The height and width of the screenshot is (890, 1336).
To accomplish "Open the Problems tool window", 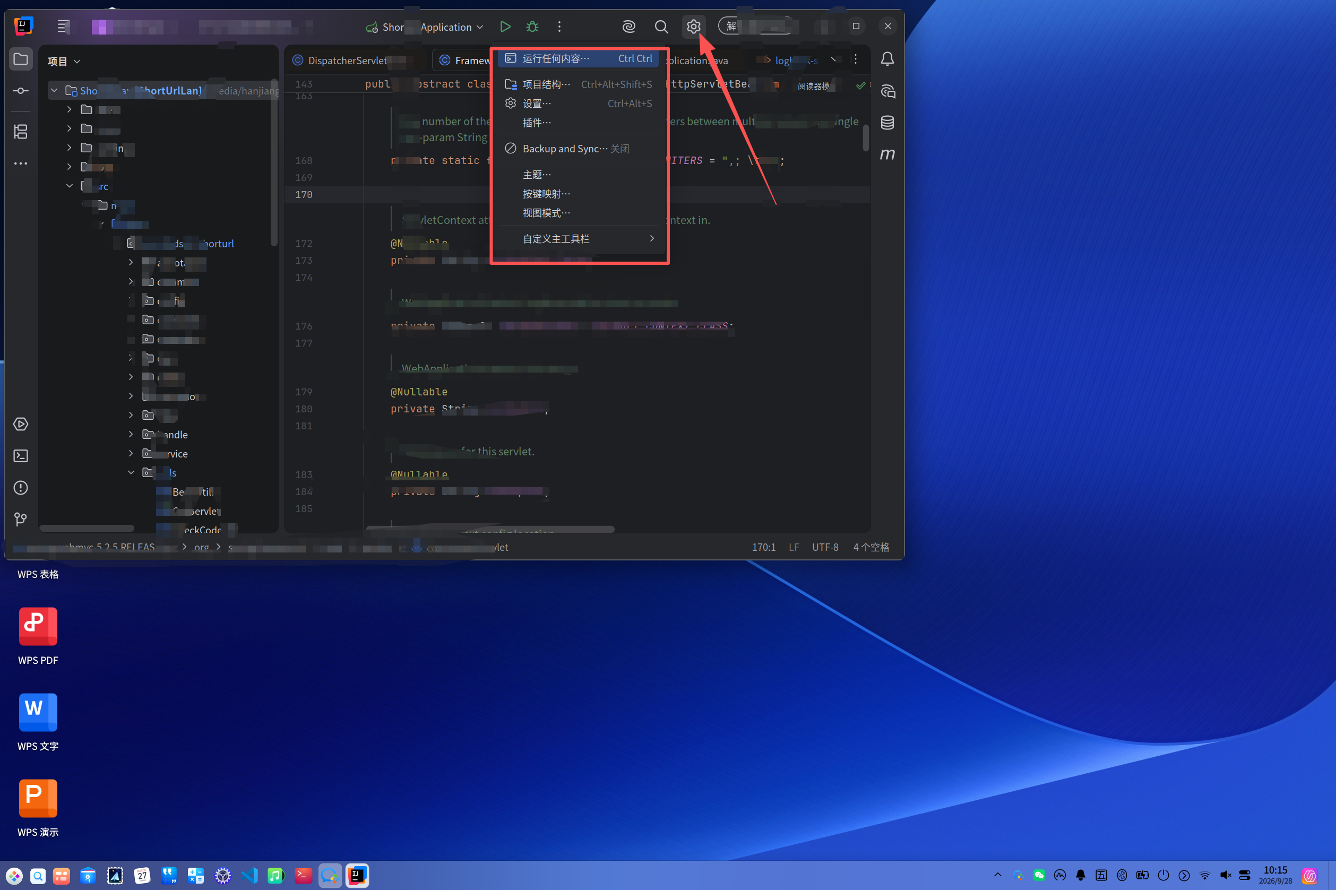I will [21, 488].
